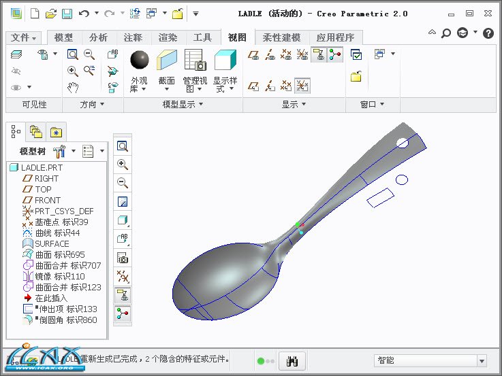This screenshot has height=376, width=502.
Task: Open the Command Search magnifier icon
Action: (446, 33)
